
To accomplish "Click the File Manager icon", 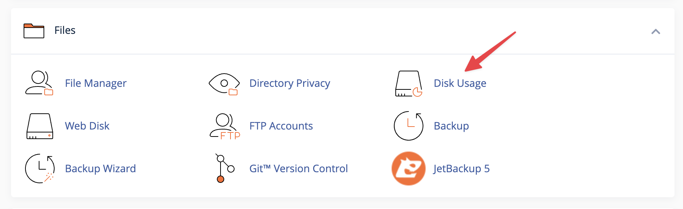I will pos(39,83).
